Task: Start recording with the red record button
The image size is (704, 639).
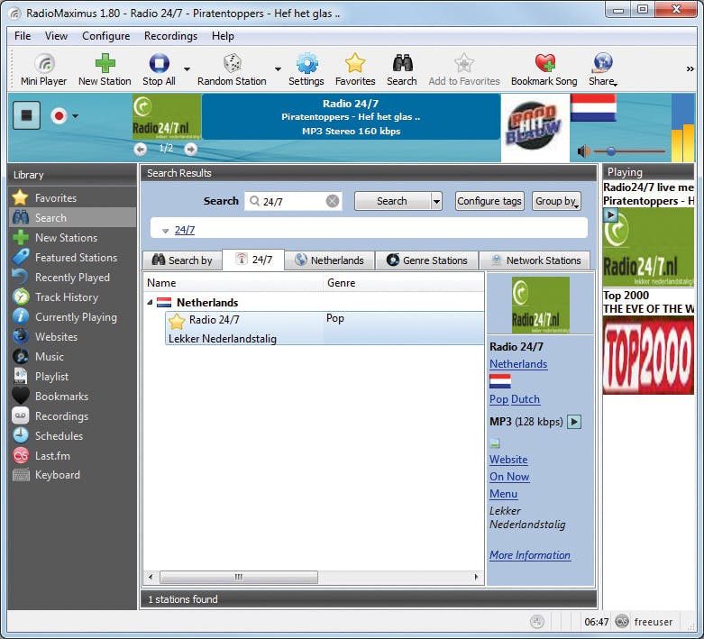Action: pyautogui.click(x=59, y=116)
